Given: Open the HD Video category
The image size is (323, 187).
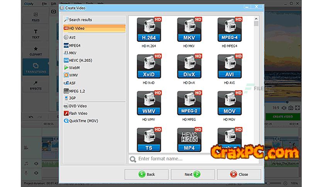Looking at the screenshot, I should 94,28.
